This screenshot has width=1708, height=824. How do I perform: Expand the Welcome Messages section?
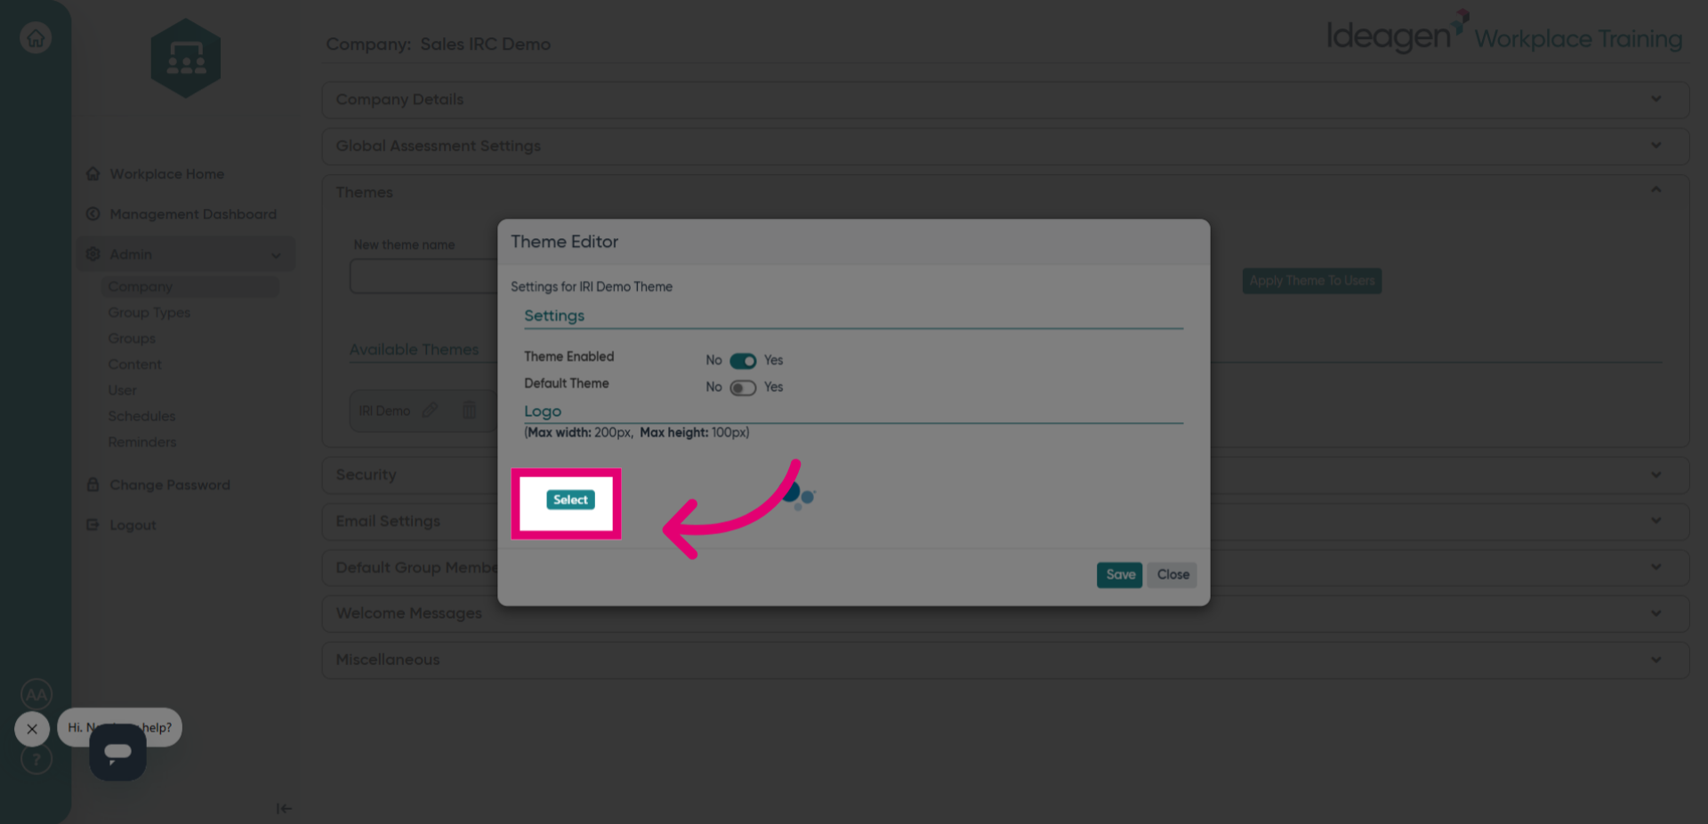pos(1005,613)
